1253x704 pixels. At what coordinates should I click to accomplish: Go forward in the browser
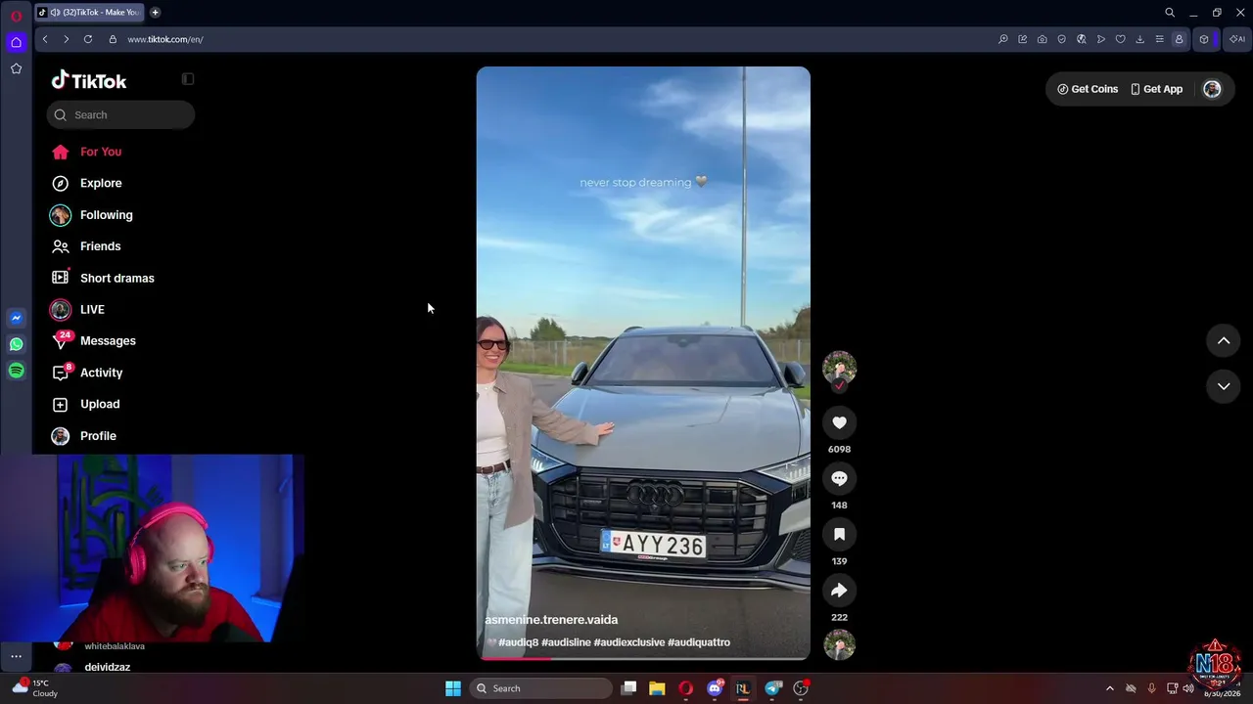click(x=67, y=39)
